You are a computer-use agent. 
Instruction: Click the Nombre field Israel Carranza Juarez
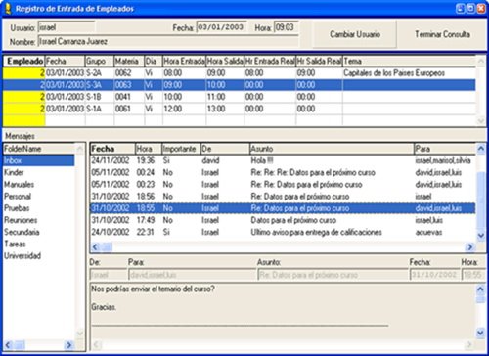coord(168,42)
